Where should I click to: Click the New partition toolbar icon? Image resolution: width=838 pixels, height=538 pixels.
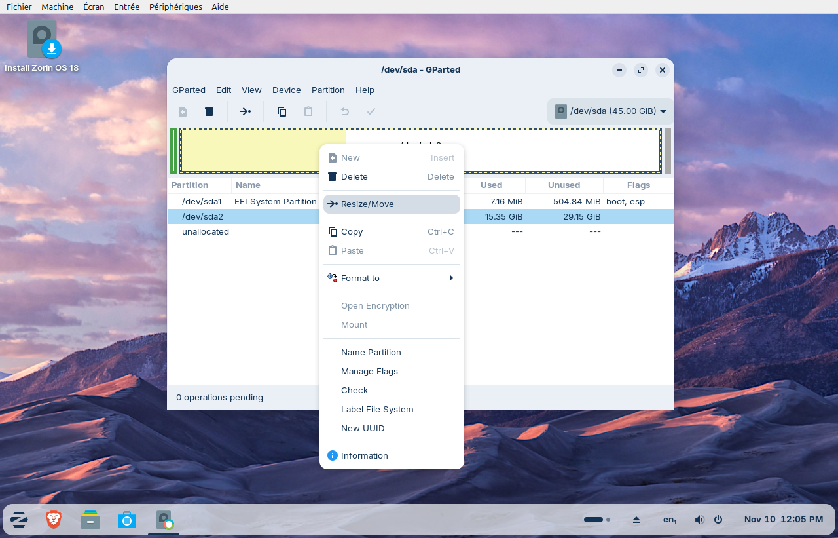183,111
